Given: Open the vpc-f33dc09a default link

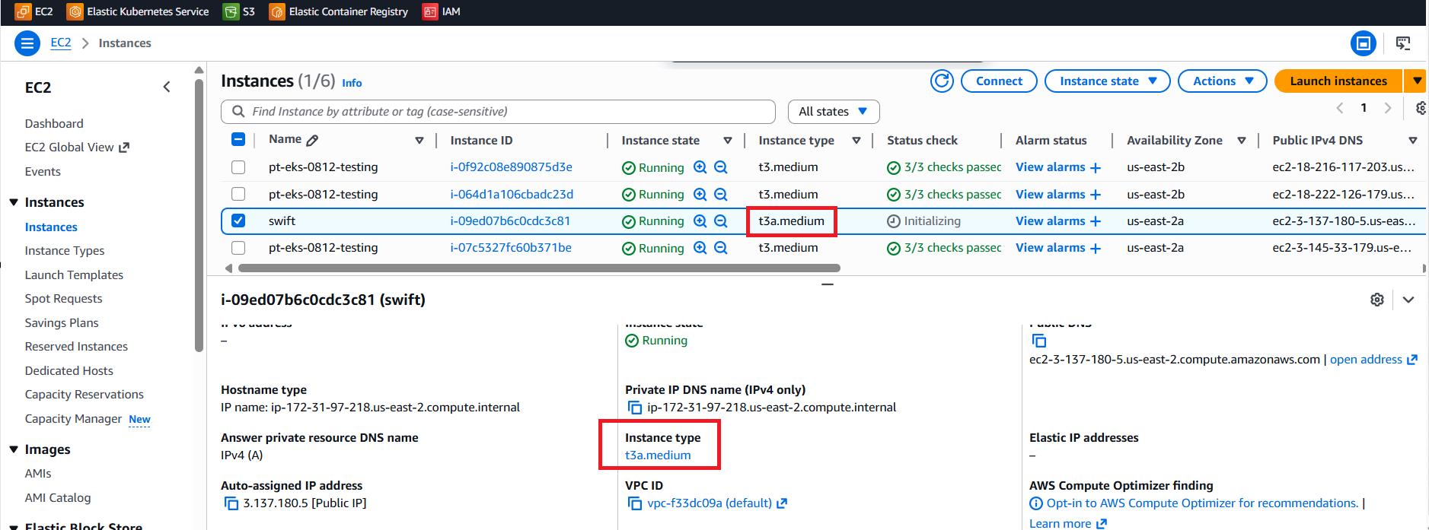Looking at the screenshot, I should (716, 503).
